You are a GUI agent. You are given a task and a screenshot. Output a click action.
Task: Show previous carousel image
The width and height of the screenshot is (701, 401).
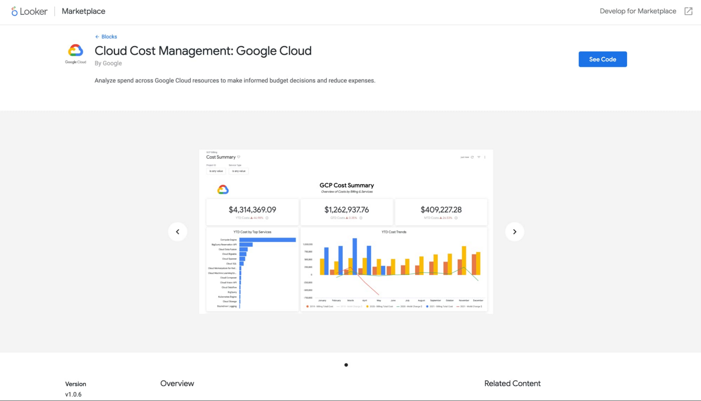click(x=178, y=232)
